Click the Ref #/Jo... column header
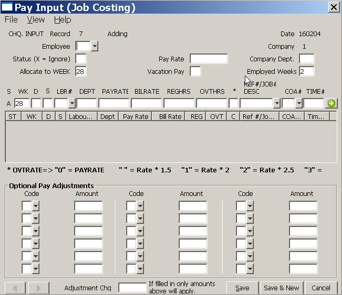 (x=260, y=117)
